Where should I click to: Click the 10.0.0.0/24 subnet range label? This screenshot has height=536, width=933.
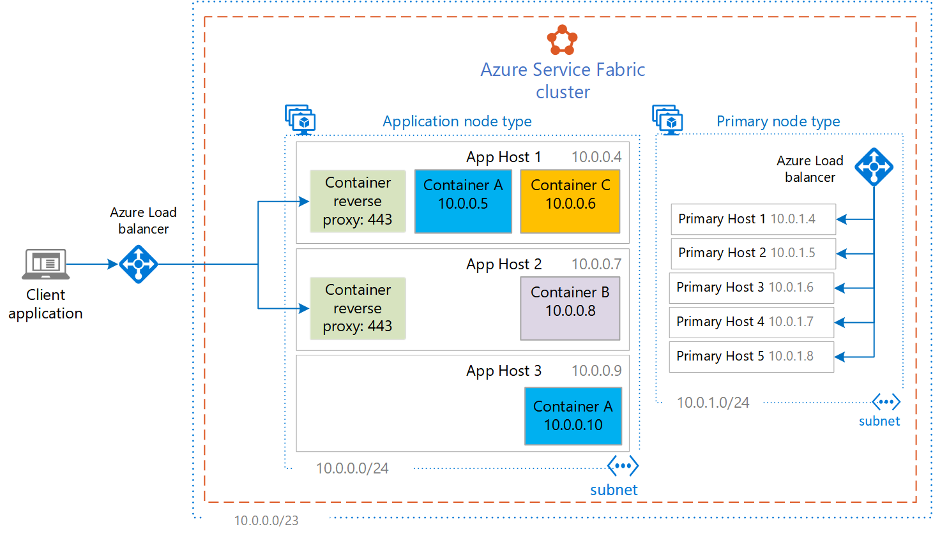coord(353,468)
